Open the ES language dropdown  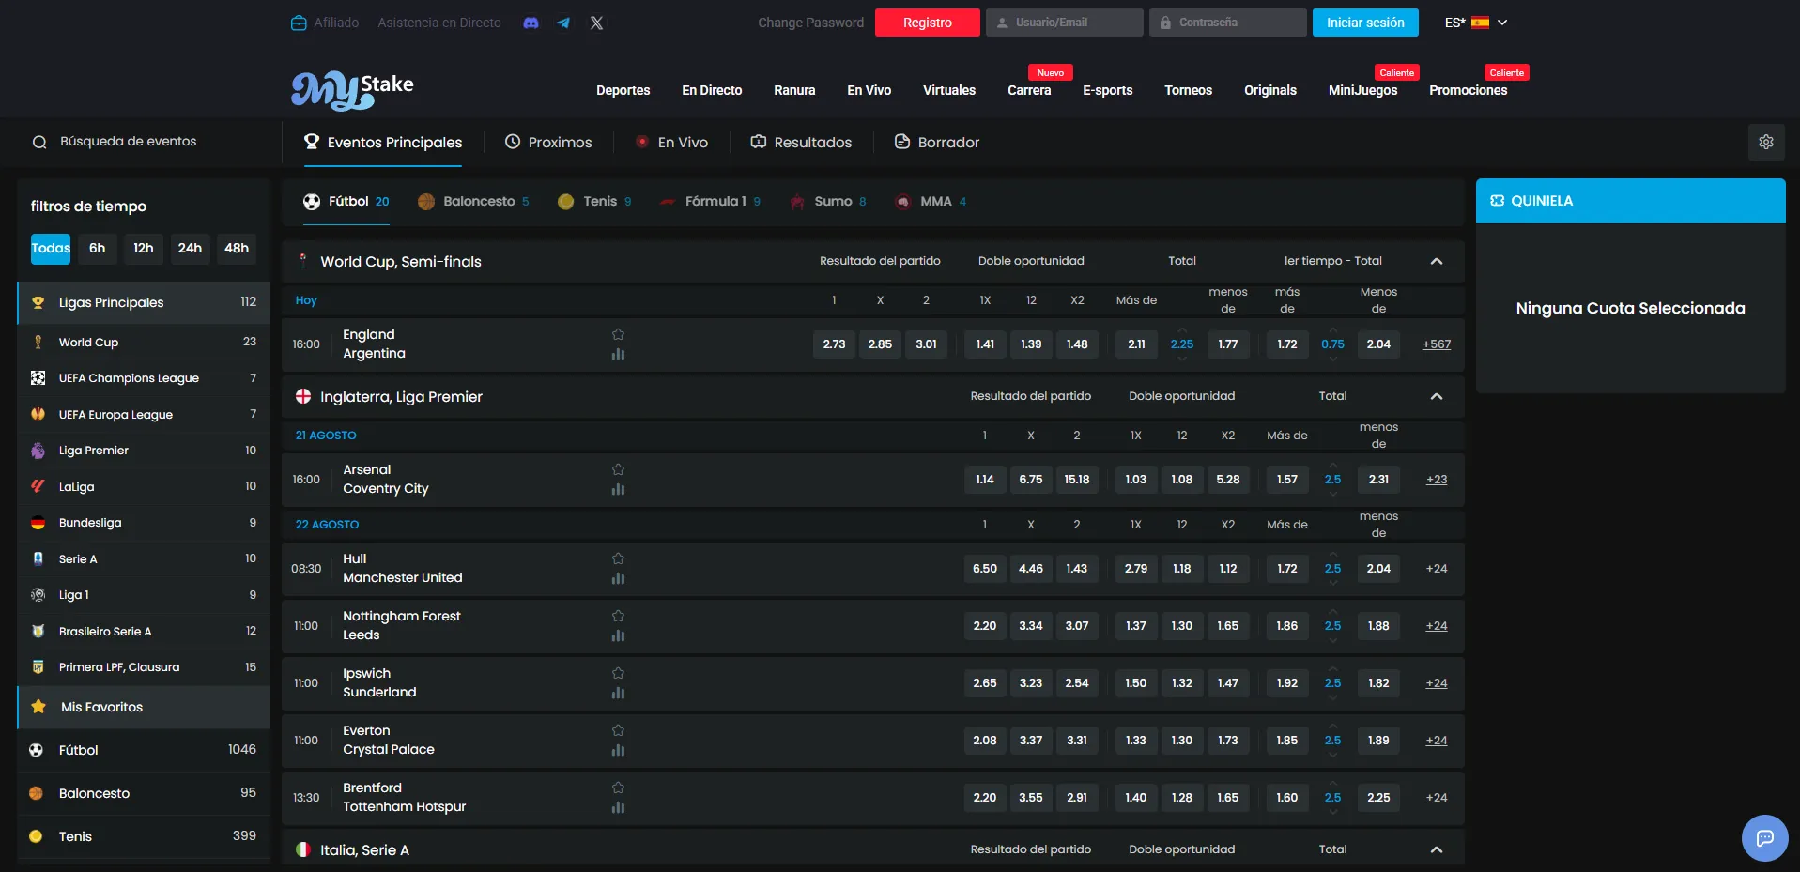click(x=1476, y=23)
